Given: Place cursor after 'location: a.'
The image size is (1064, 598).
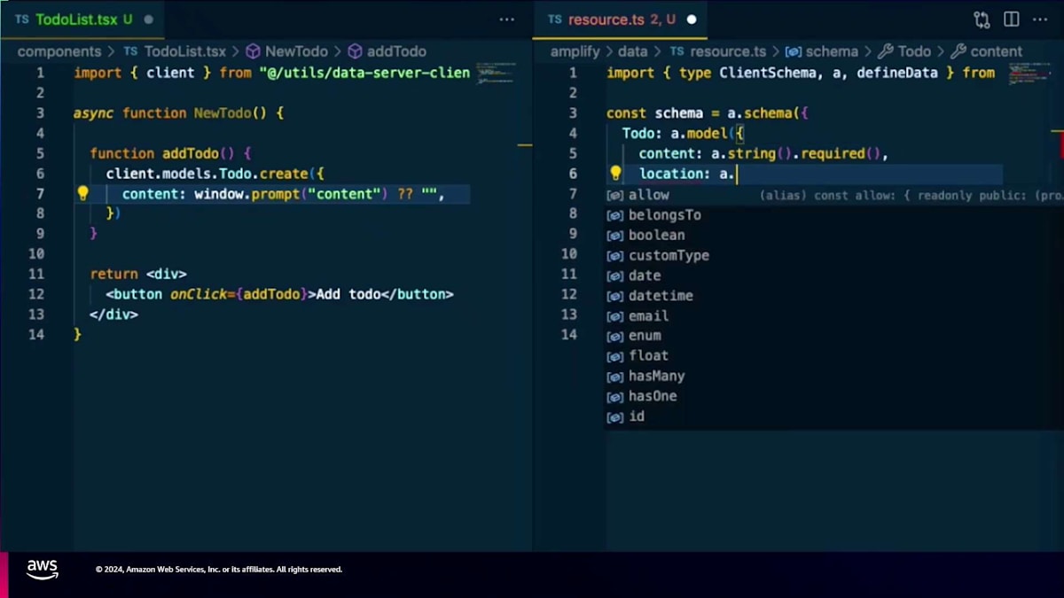Looking at the screenshot, I should click(738, 174).
